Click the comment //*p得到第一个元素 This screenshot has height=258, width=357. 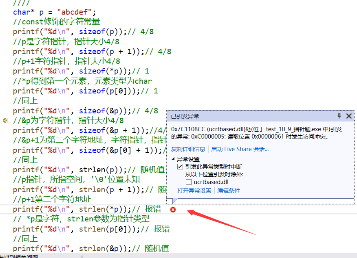pyautogui.click(x=82, y=81)
